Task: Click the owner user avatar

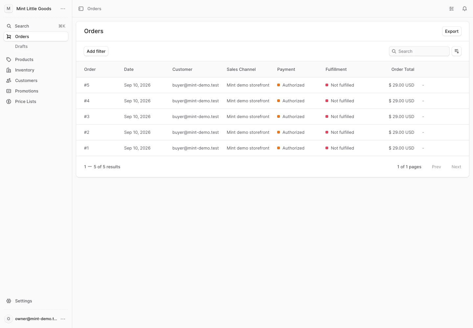Action: tap(9, 319)
